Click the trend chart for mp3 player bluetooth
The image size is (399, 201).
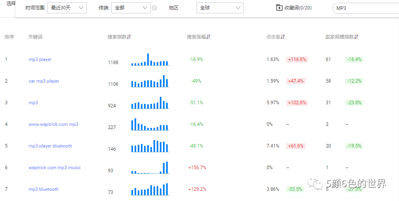tap(150, 146)
